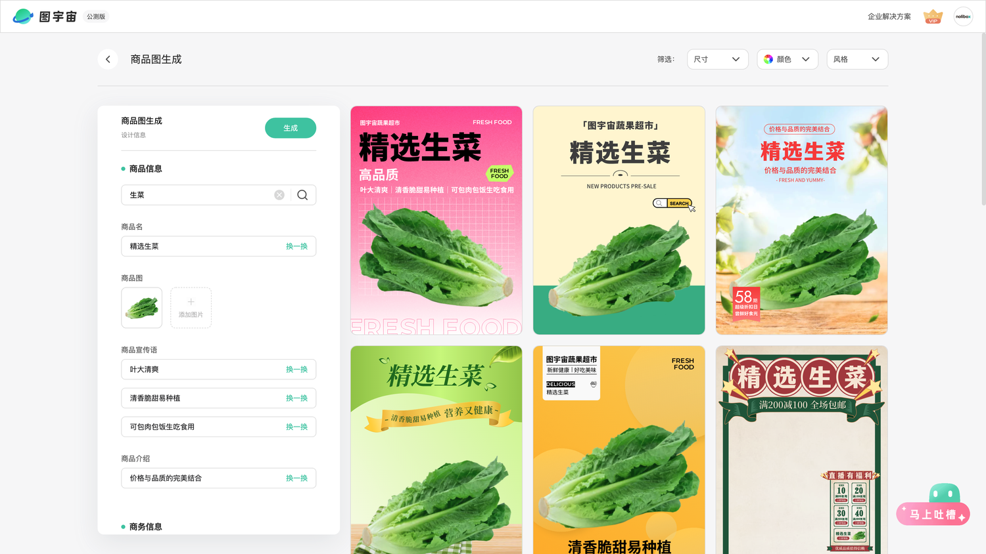Click the 生成 generate button
Screen dimensions: 986x554
(291, 128)
